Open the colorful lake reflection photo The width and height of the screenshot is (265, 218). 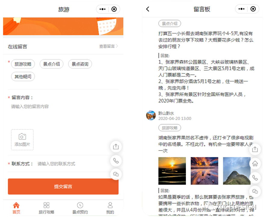[x=204, y=171]
